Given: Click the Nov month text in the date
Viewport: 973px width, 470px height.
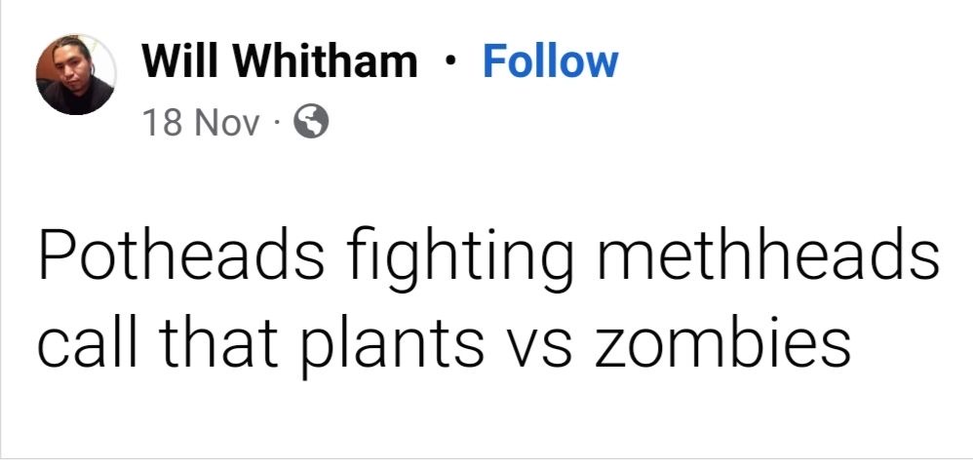Looking at the screenshot, I should click(x=226, y=123).
